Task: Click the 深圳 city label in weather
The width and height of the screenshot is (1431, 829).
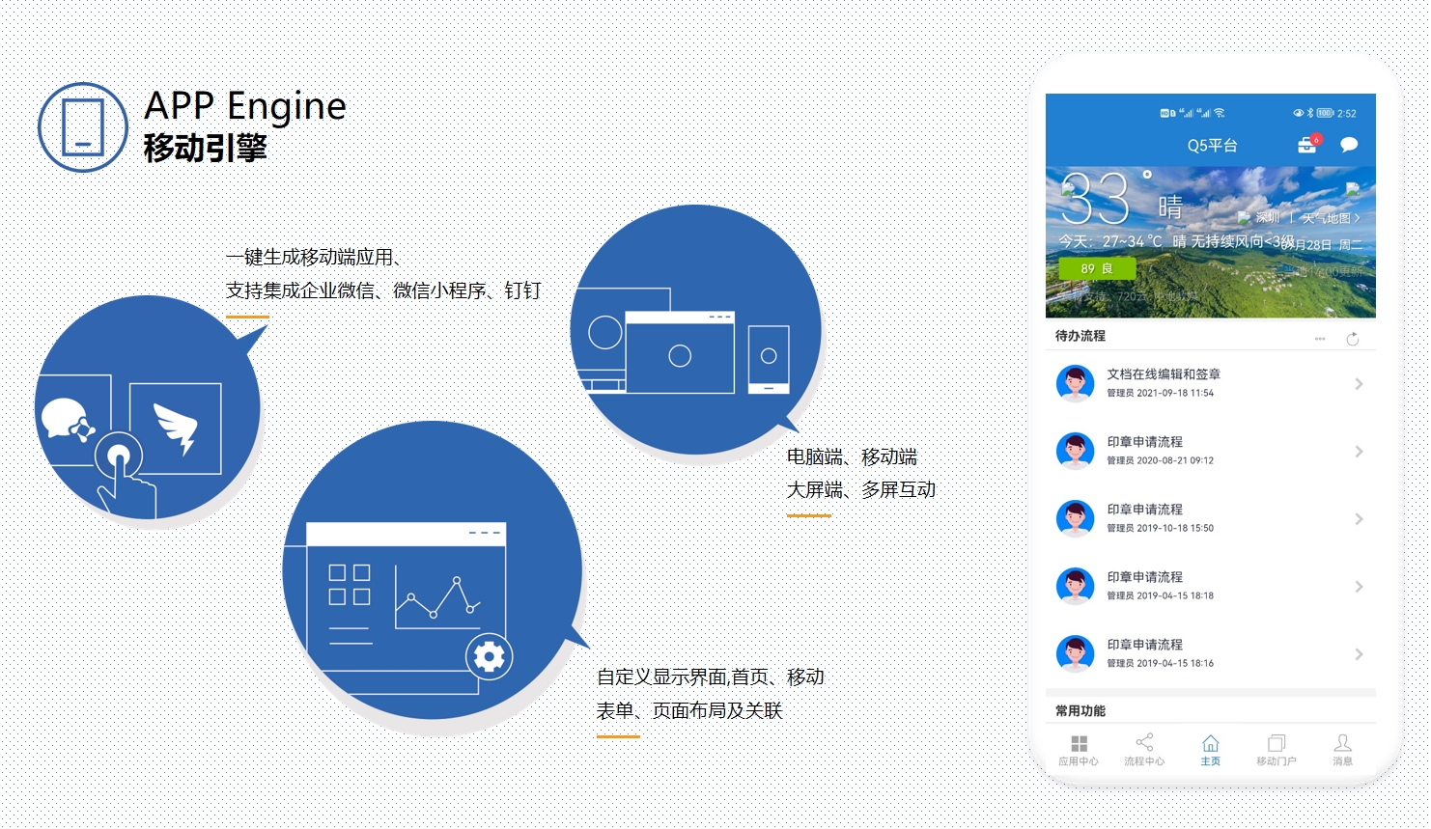Action: pyautogui.click(x=1267, y=218)
